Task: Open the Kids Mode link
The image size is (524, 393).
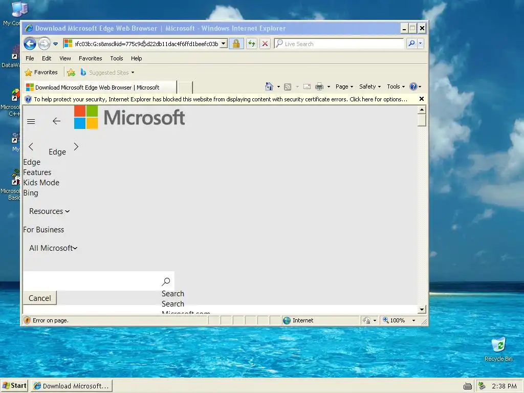Action: 41,183
